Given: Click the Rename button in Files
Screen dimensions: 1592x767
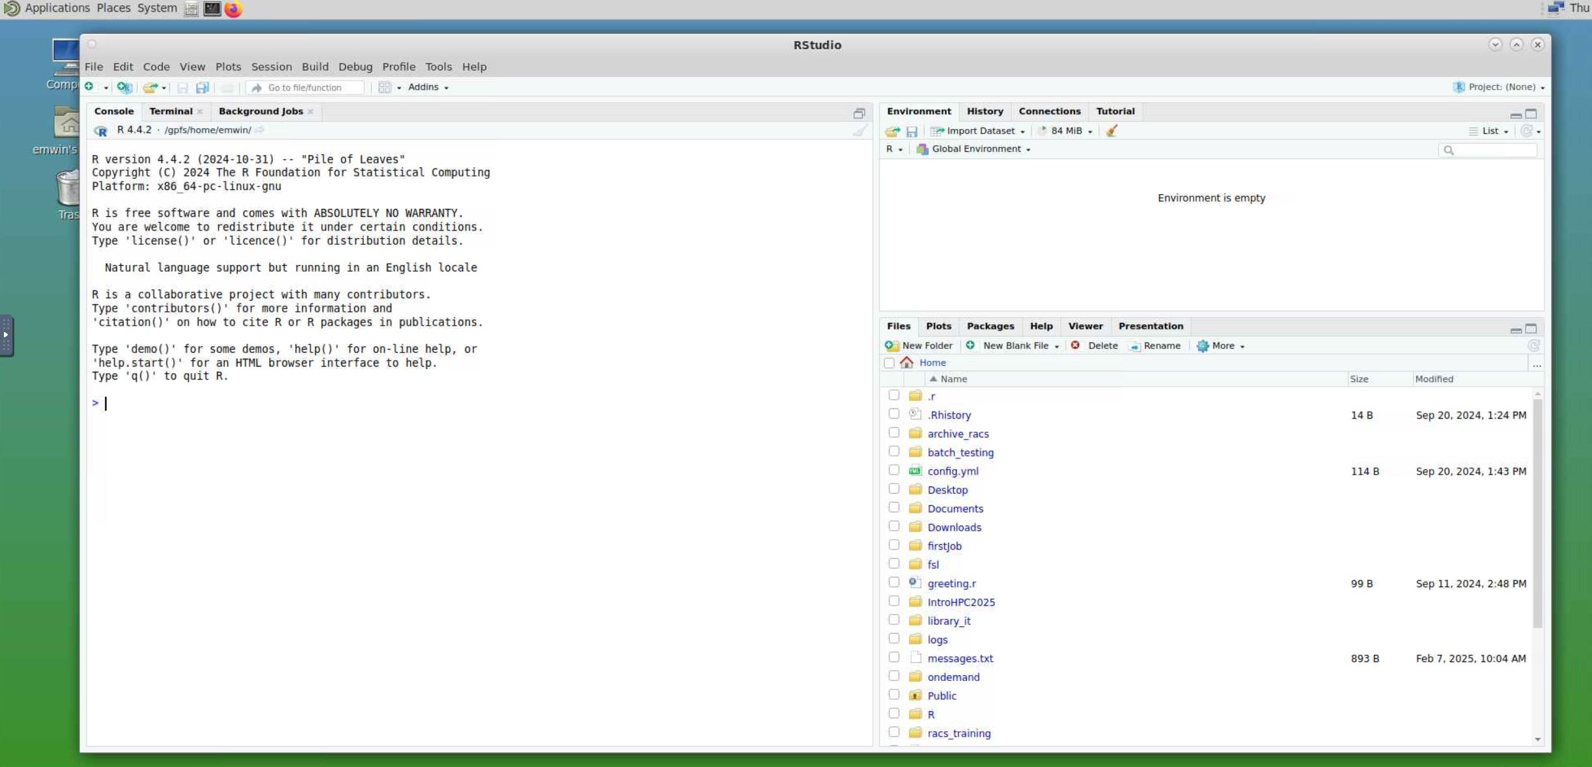Looking at the screenshot, I should [1154, 346].
